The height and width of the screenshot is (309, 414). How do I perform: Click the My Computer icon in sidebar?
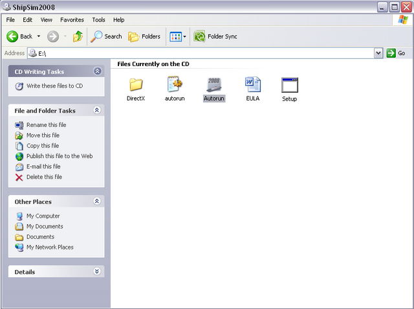19,216
